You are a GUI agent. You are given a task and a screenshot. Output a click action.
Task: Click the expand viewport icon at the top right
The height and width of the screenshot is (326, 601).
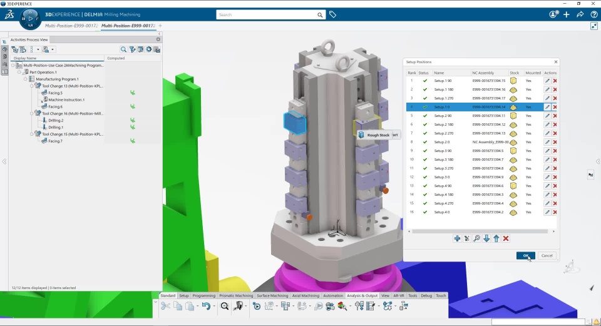pos(593,26)
